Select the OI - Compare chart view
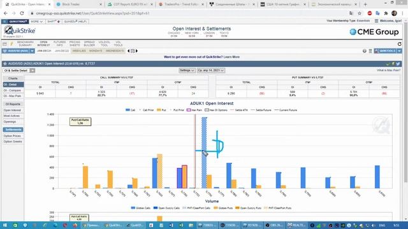408x229 pixels. (x=13, y=90)
